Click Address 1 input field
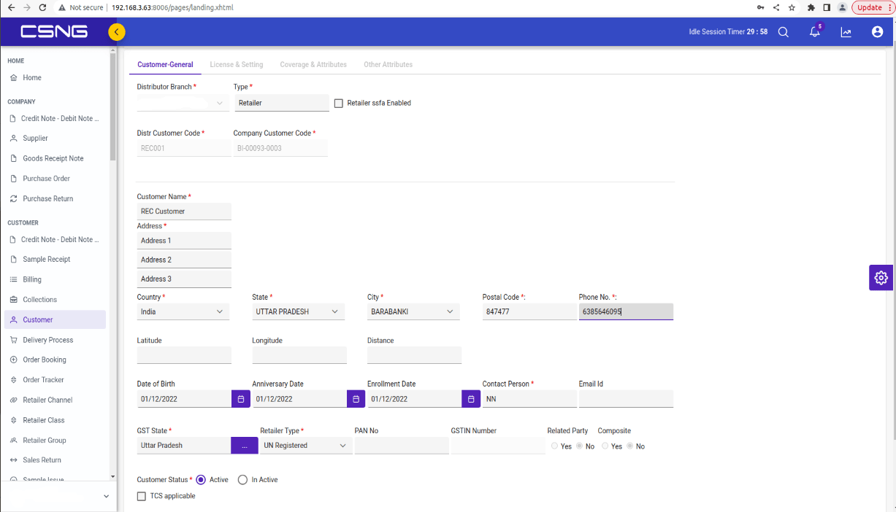The height and width of the screenshot is (512, 896). coord(184,241)
